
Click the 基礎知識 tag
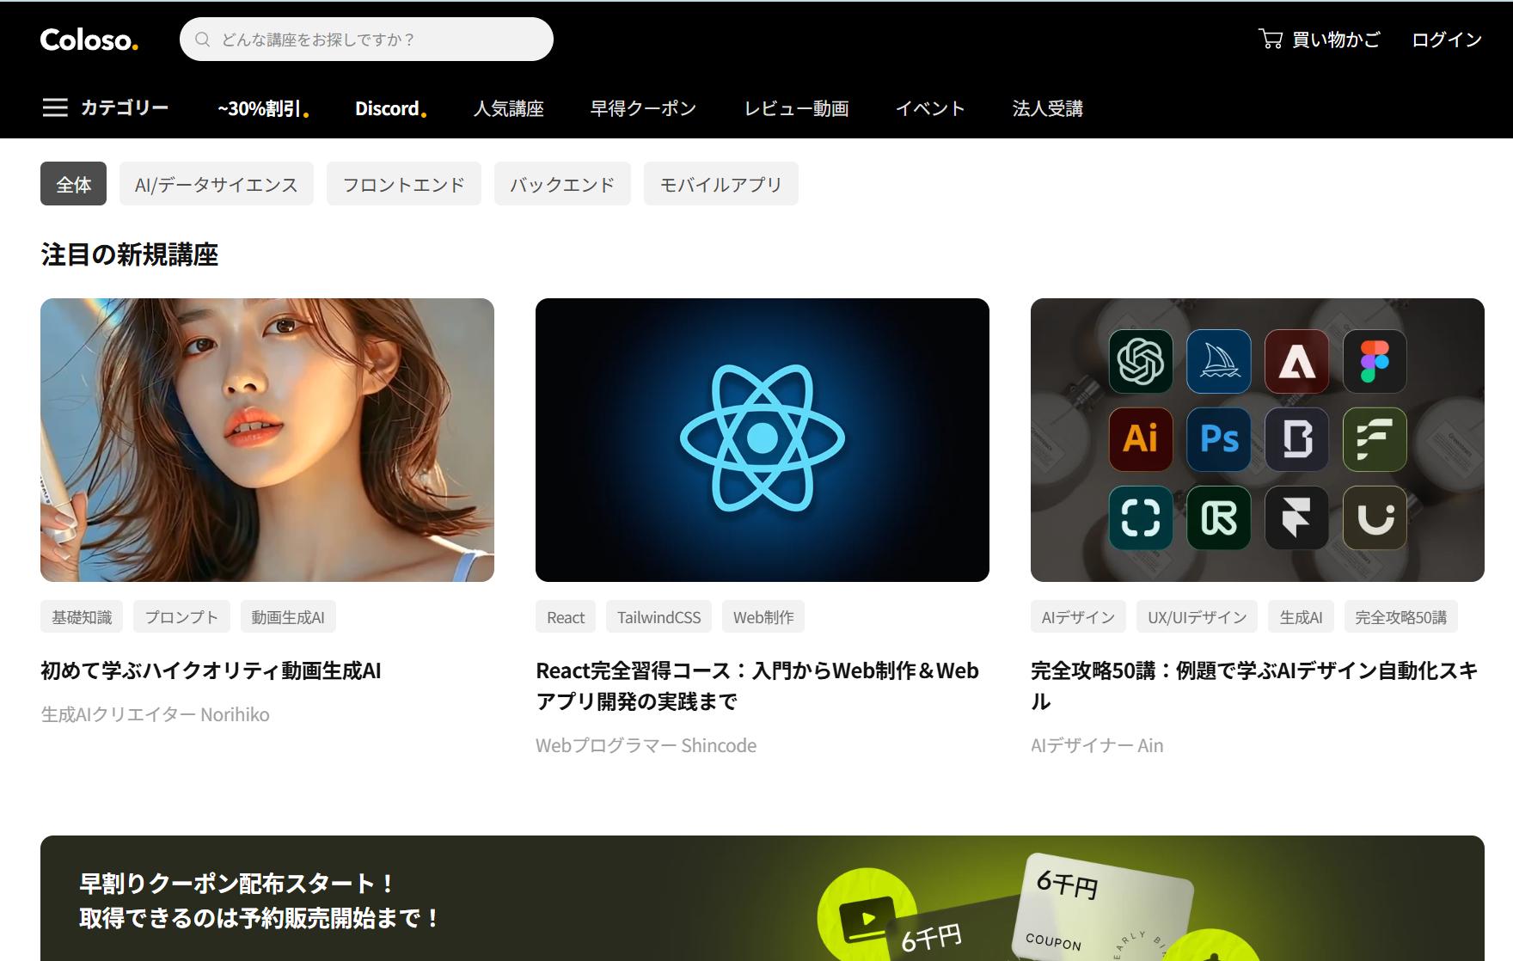82,617
